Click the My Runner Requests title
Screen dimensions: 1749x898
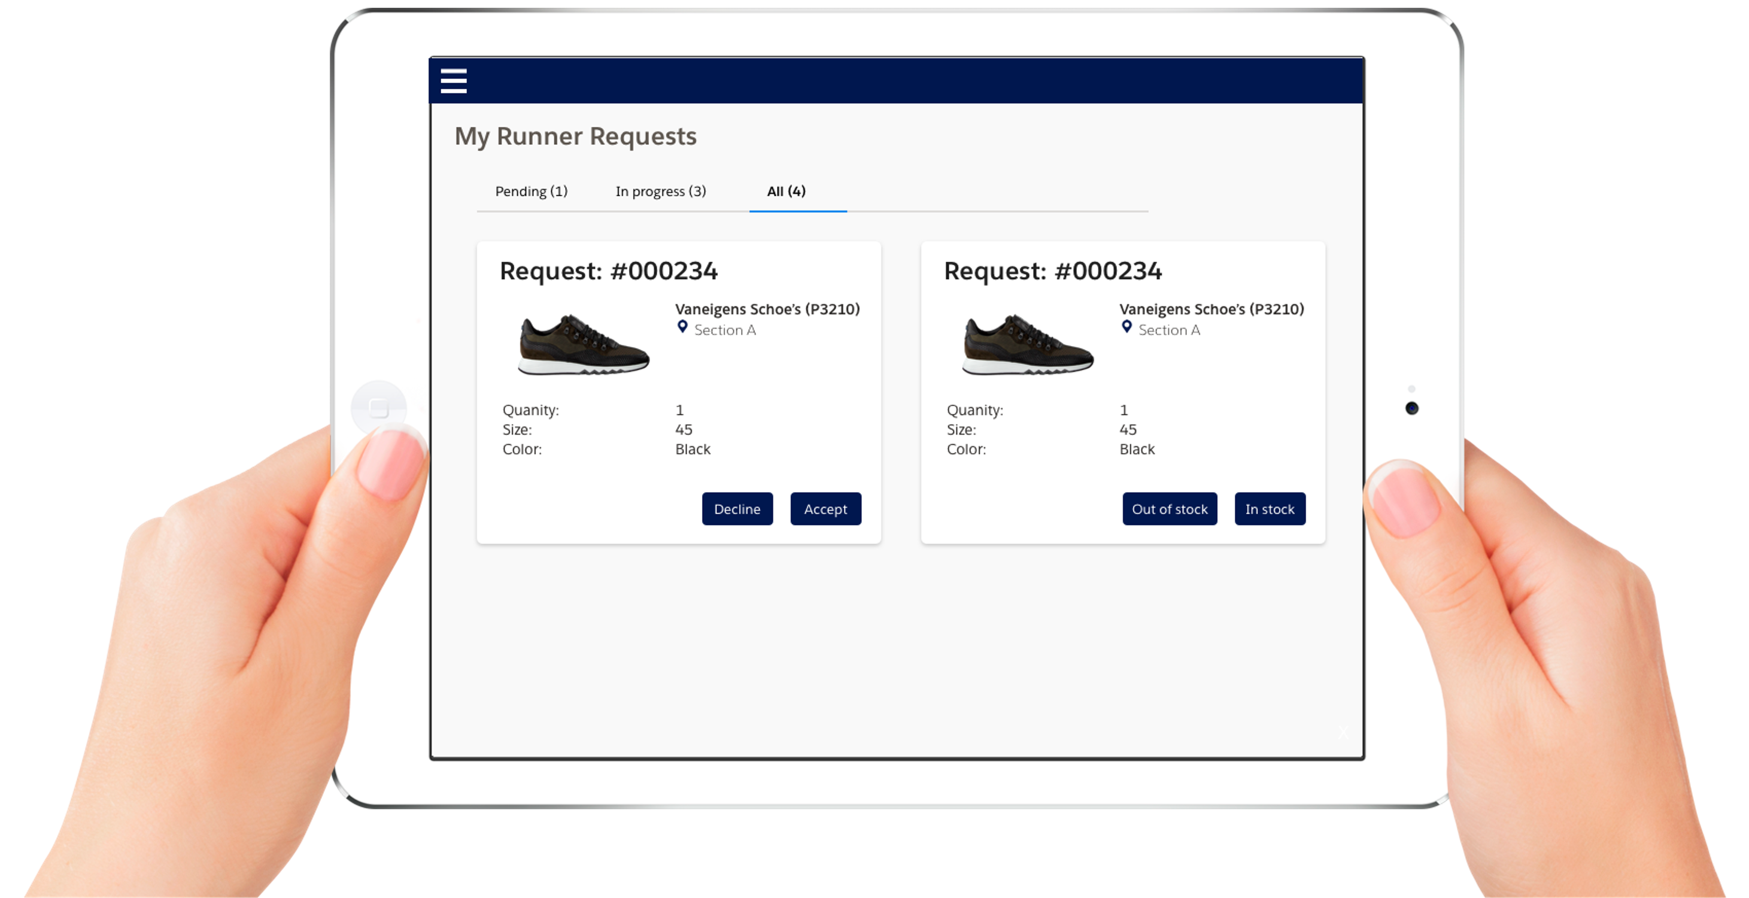(575, 136)
